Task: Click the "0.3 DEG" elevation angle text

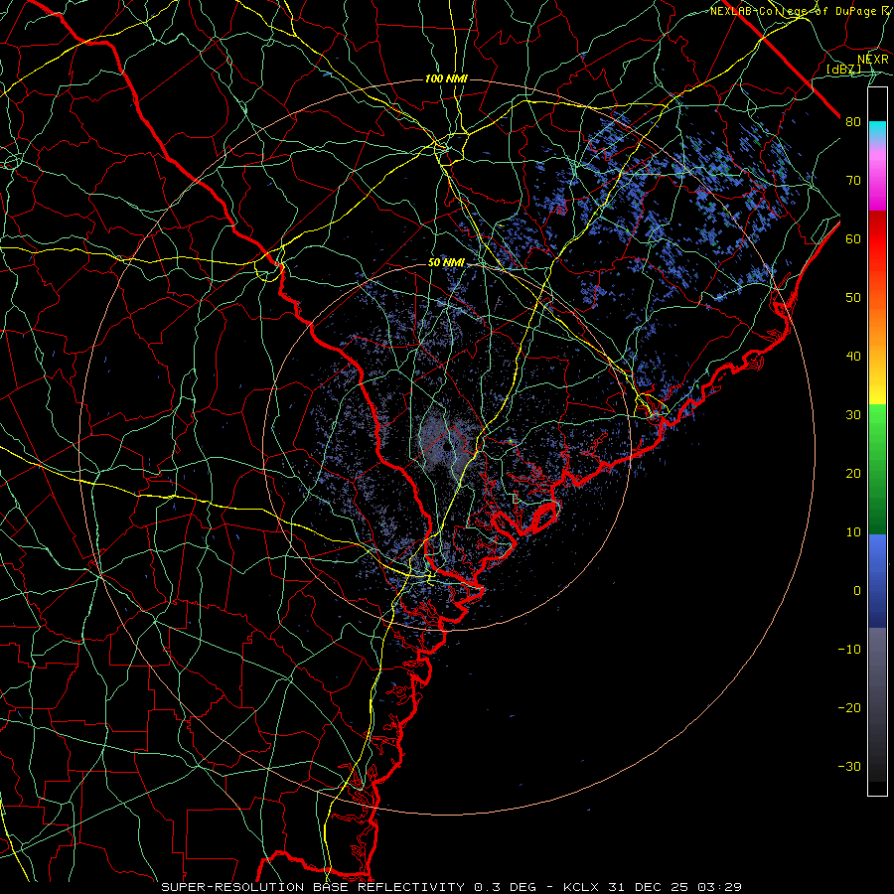Action: (x=505, y=887)
